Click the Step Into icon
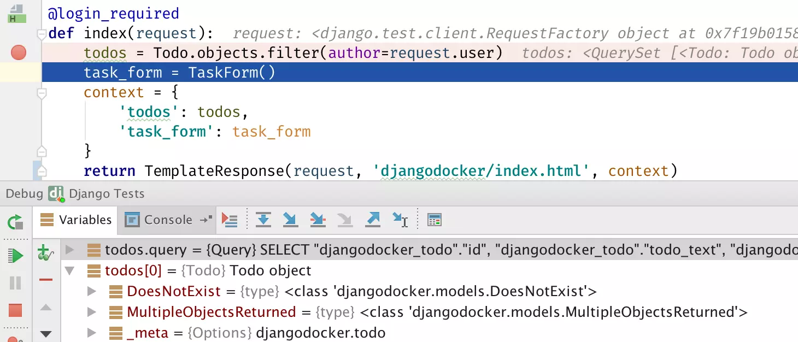The image size is (798, 342). (x=290, y=220)
